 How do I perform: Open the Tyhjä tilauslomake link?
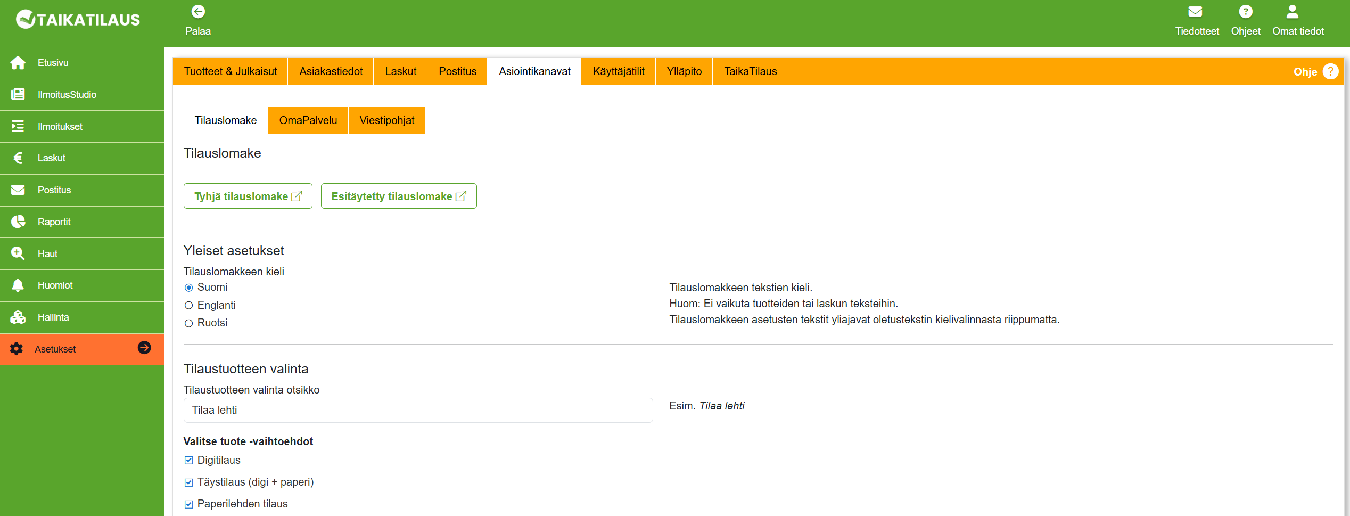[248, 196]
